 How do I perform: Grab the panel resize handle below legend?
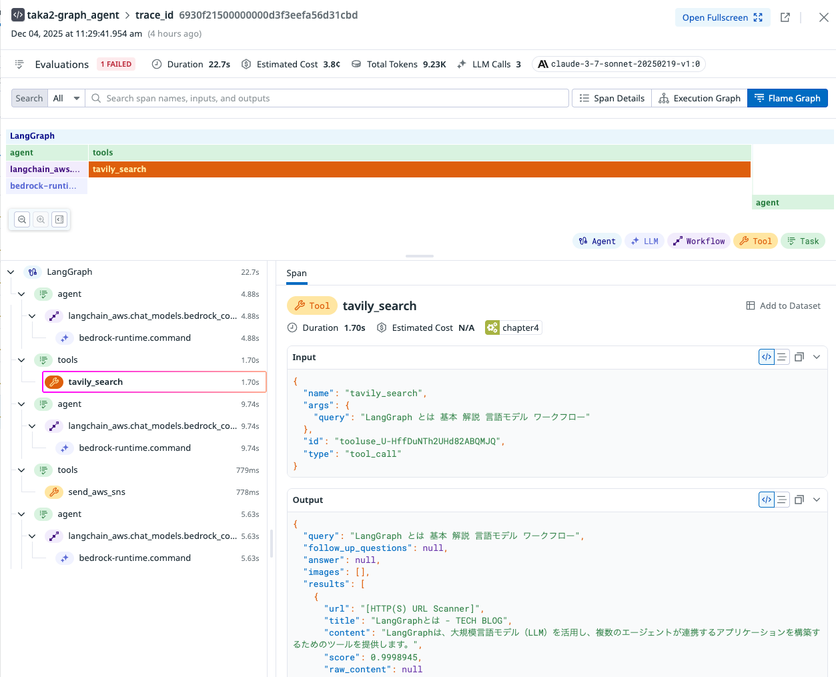pos(420,256)
